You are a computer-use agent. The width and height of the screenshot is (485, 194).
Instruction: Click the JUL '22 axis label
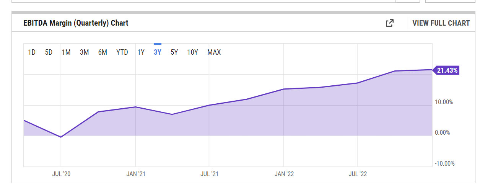[358, 174]
